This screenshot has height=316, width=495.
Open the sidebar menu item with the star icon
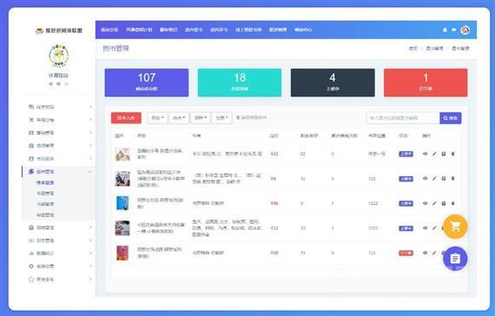point(41,280)
